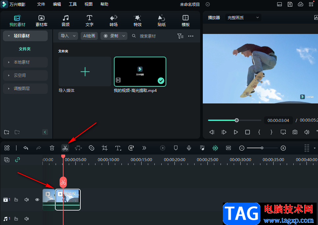Save the project with the disk icon
The width and height of the screenshot is (318, 225).
point(290,4)
